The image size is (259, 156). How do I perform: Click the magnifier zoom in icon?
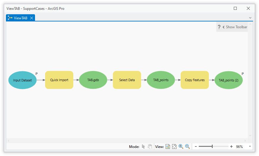(181, 146)
